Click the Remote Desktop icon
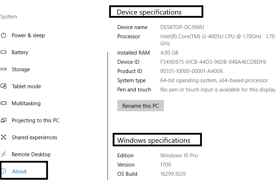The width and height of the screenshot is (279, 180). 4,154
